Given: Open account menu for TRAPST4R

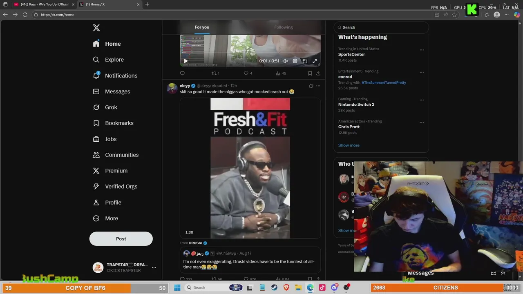Looking at the screenshot, I should click(154, 267).
